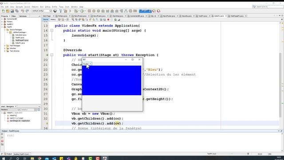Open the Source menu

pos(27,7)
